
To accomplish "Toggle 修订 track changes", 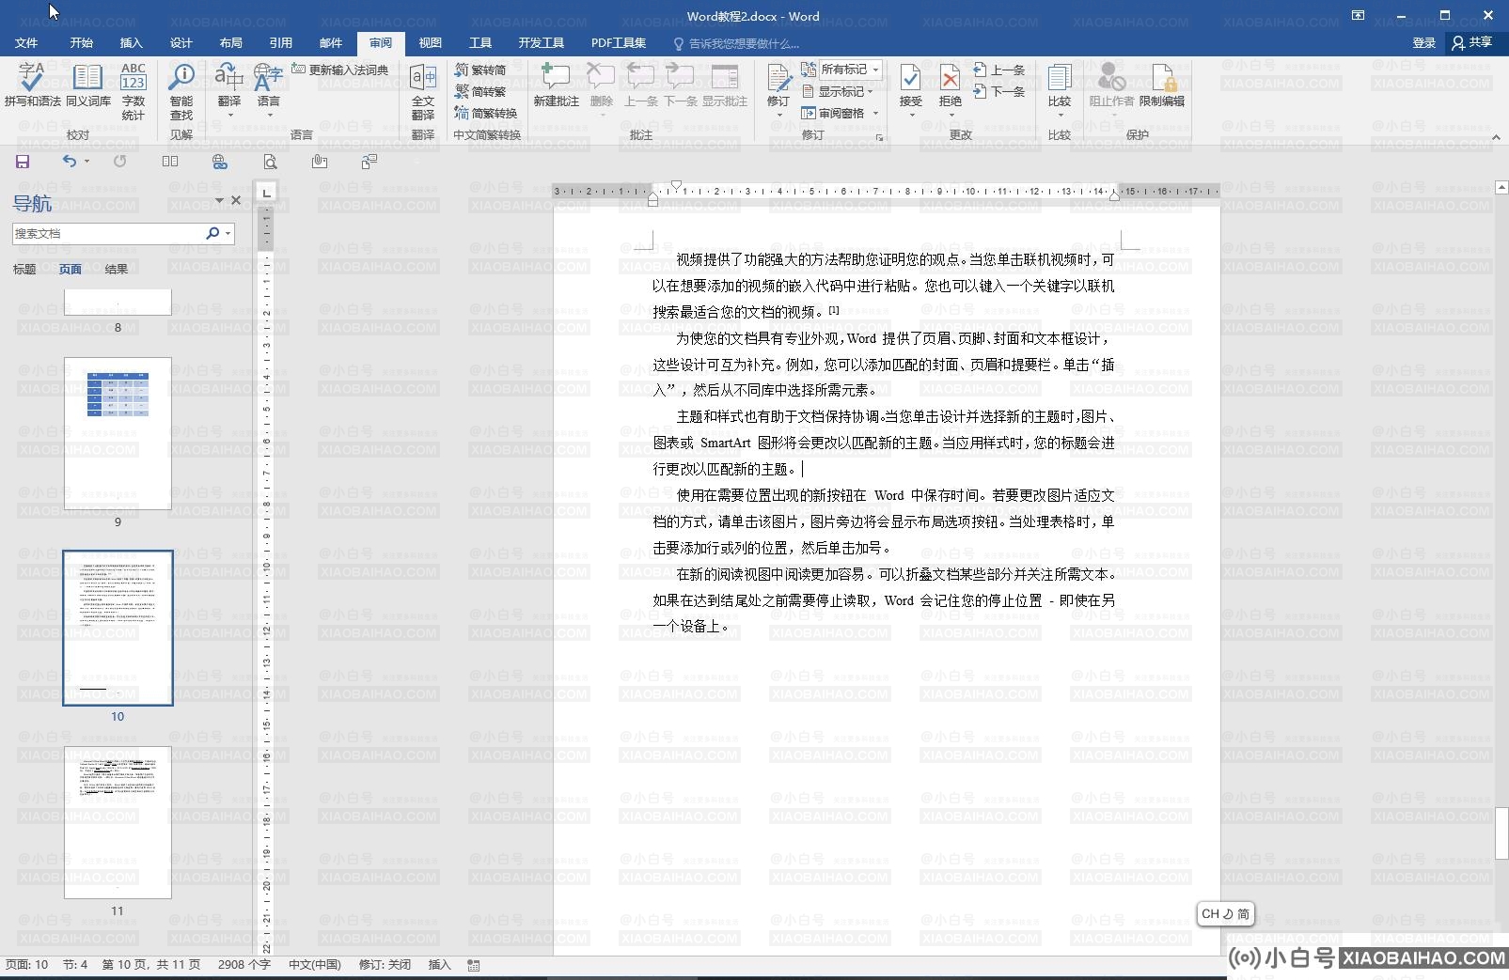I will pos(778,91).
